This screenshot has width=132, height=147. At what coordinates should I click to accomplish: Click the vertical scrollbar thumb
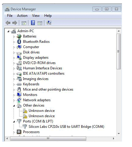click(118, 51)
